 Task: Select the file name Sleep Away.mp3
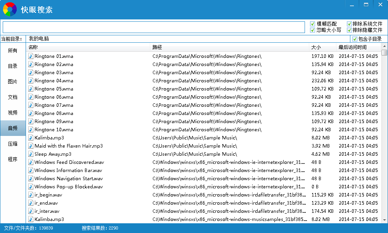coord(53,154)
